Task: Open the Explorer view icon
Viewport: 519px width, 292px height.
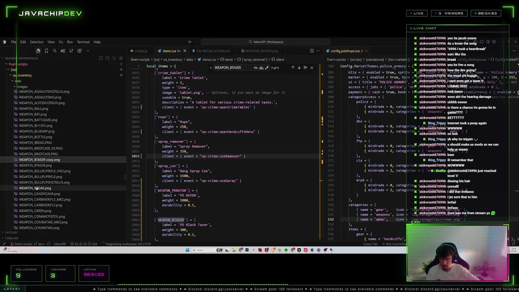Action: click(38, 51)
